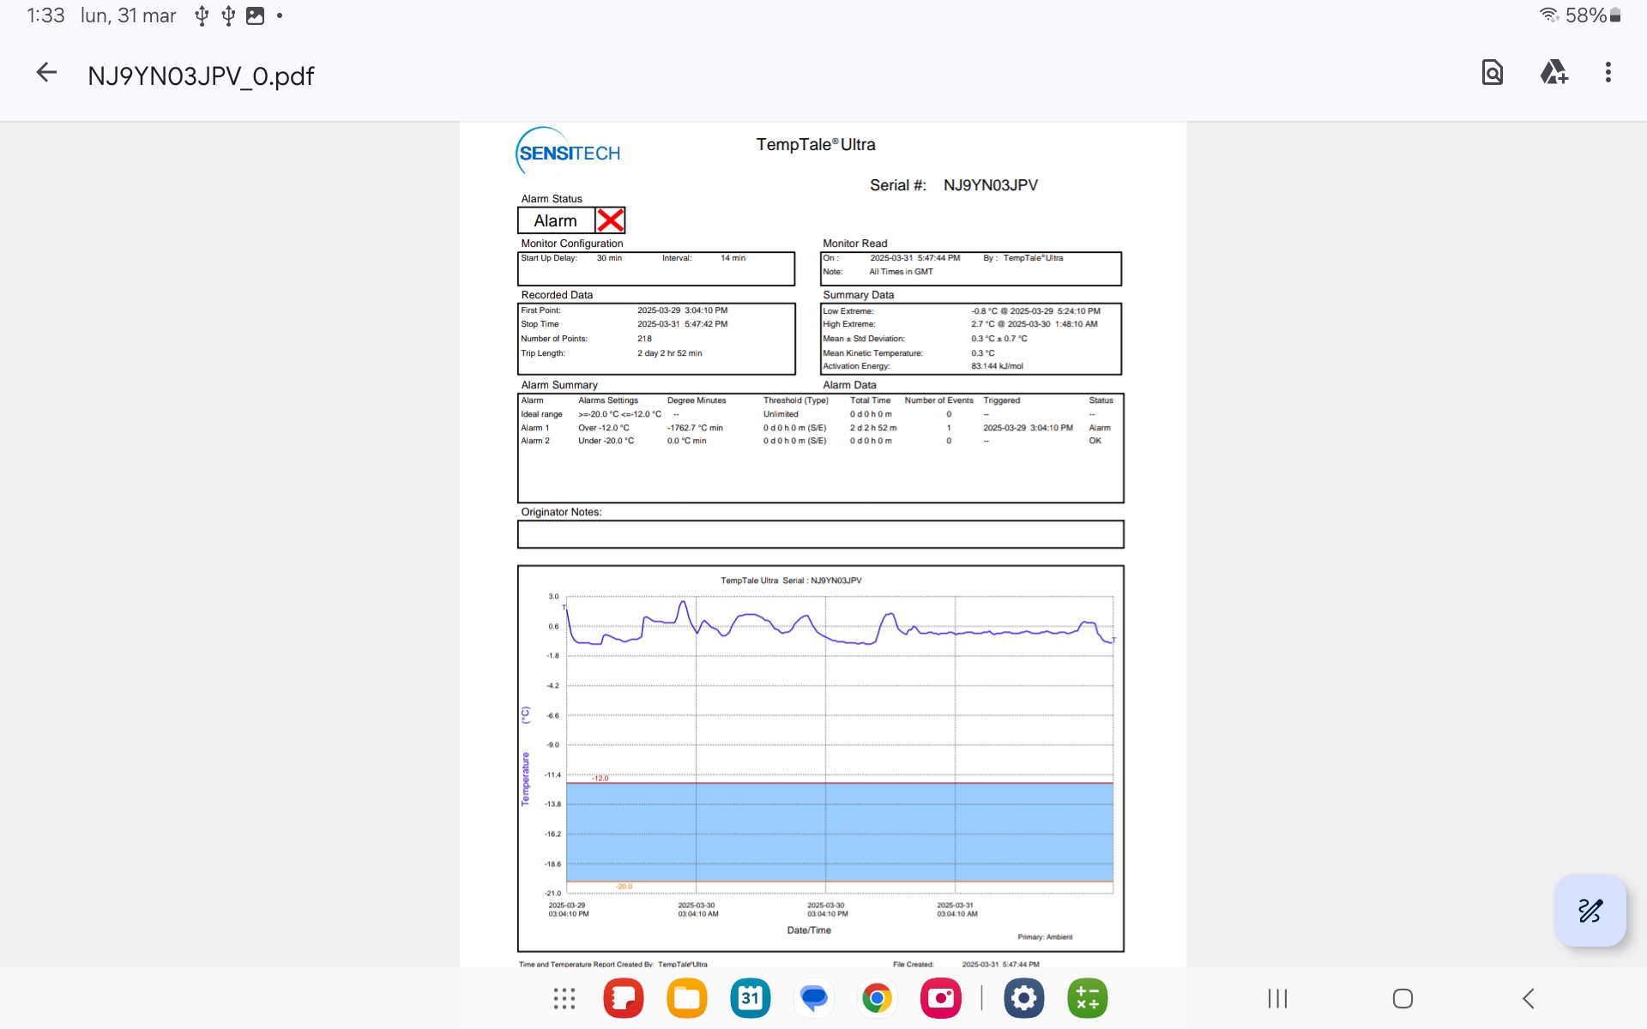Click the red X alarm status mark
This screenshot has width=1647, height=1029.
(x=610, y=220)
